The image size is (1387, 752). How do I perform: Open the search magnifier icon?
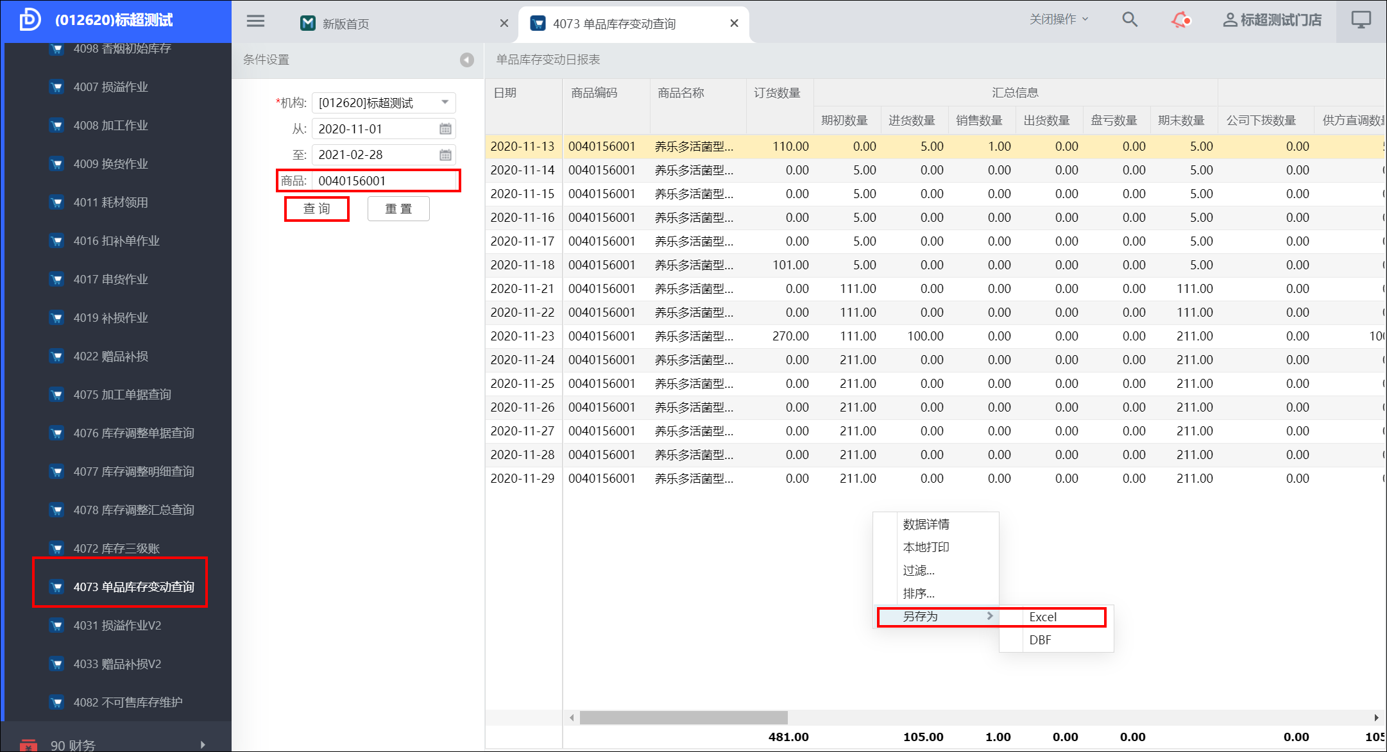coord(1130,20)
